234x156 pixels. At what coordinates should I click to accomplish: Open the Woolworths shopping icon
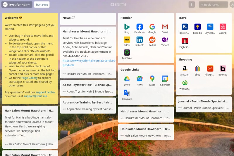click(x=185, y=83)
